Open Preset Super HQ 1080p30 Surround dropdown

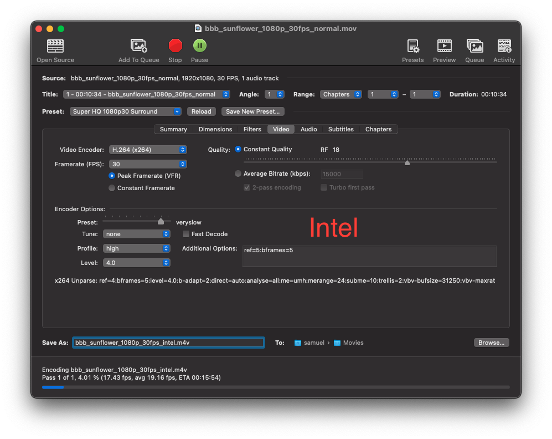(x=126, y=111)
